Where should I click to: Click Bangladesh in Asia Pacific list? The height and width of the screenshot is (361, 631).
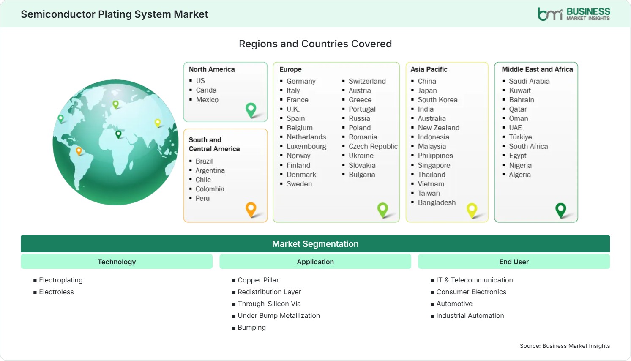click(x=437, y=202)
